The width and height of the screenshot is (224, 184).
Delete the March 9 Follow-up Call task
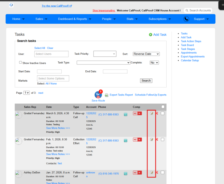pyautogui.click(x=157, y=113)
